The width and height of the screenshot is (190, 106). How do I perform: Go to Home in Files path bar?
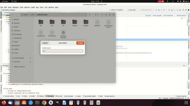coord(25,15)
